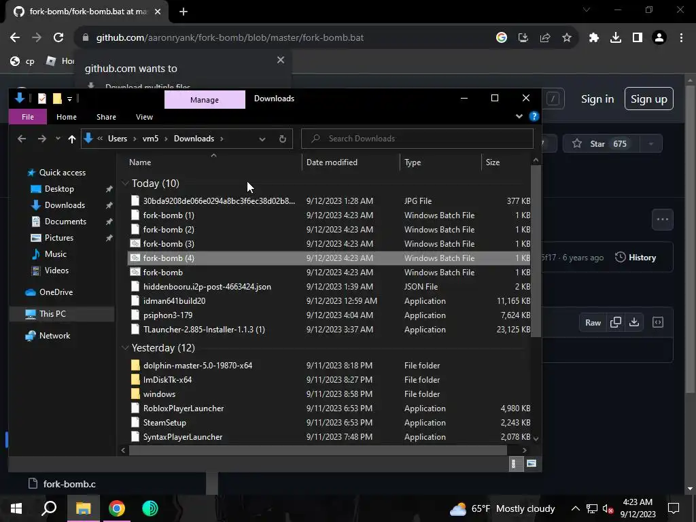The height and width of the screenshot is (522, 696).
Task: Star the repository with 675 stars
Action: coord(601,144)
